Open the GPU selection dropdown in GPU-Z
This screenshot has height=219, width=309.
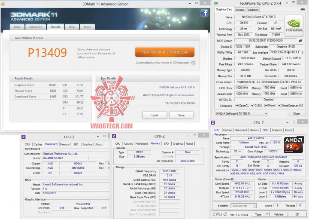[242, 113]
